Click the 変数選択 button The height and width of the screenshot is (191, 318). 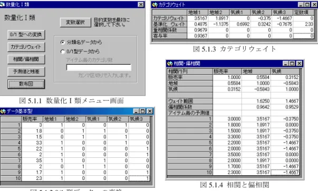[75, 22]
